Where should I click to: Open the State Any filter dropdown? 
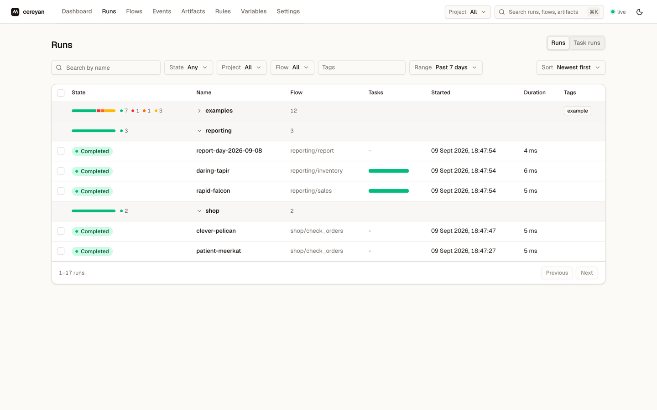[188, 67]
